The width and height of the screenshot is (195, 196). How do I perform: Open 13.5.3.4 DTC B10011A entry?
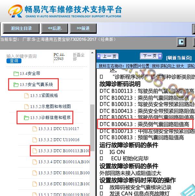(64, 162)
